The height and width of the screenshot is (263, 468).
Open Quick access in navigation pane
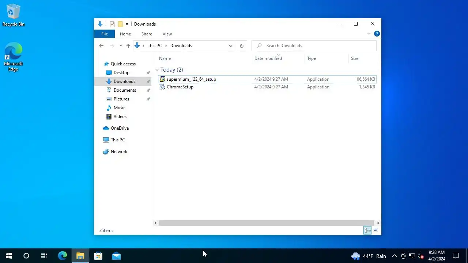[x=123, y=64]
